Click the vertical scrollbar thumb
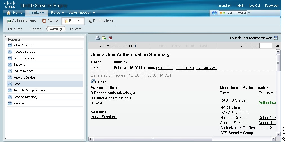The image size is (287, 142). [278, 63]
